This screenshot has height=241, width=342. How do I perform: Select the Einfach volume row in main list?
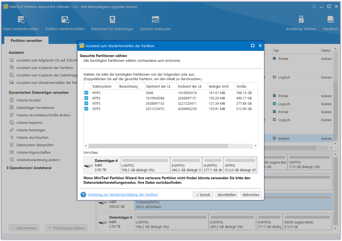[x=298, y=138]
